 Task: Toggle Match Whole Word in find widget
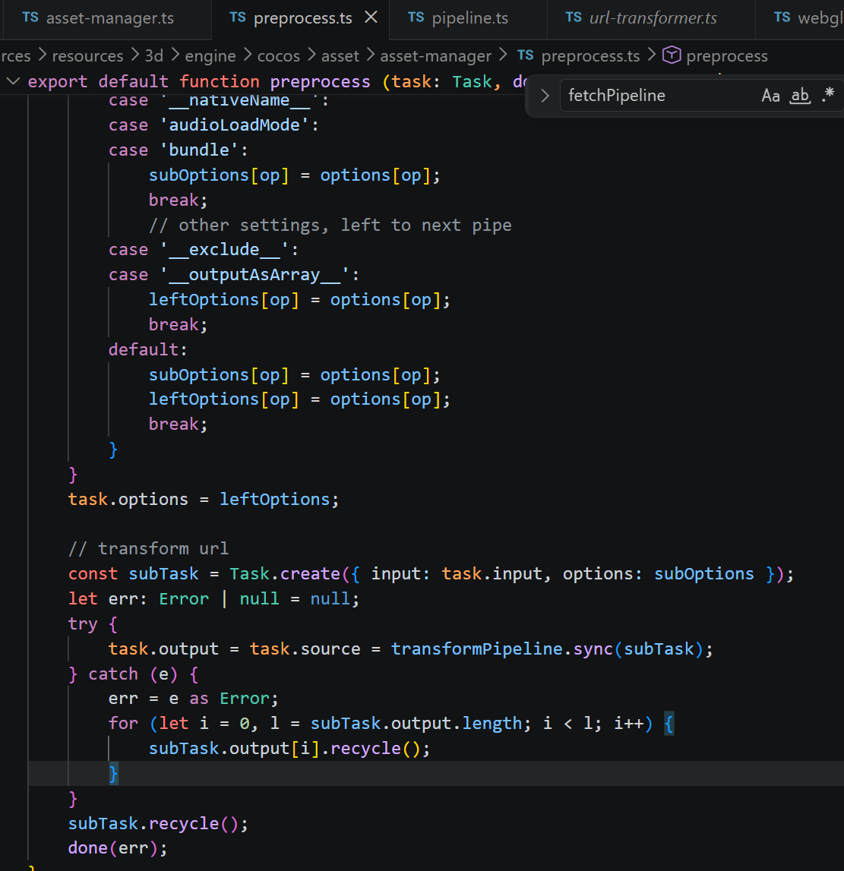(800, 96)
